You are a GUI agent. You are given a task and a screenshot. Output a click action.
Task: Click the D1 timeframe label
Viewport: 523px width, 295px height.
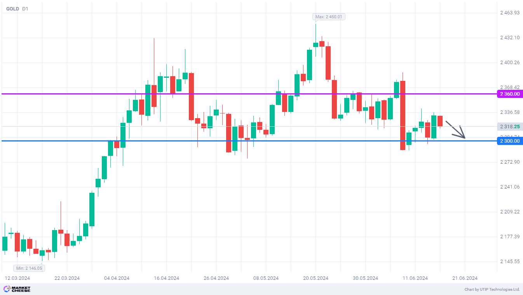click(25, 9)
